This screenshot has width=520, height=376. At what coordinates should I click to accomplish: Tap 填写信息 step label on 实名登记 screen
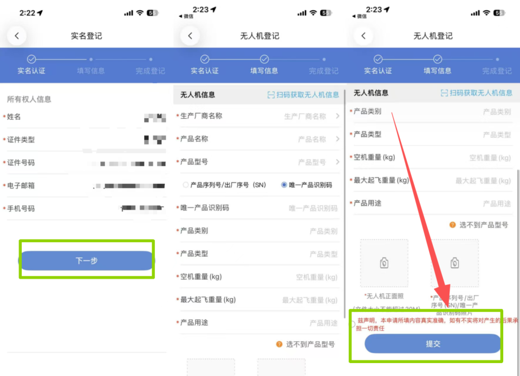tap(91, 70)
